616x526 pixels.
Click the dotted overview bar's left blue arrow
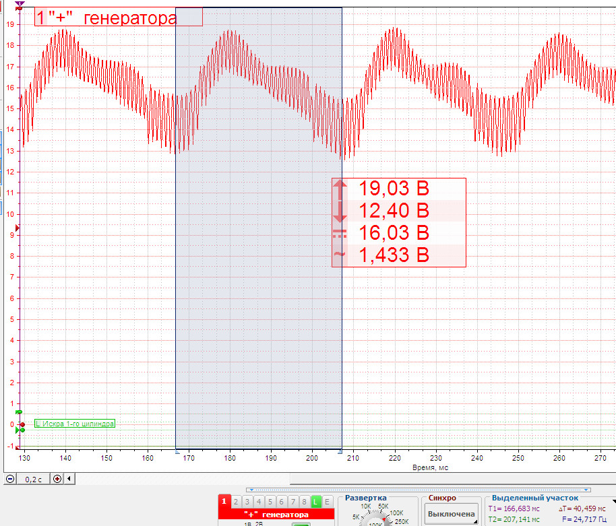tap(252, 490)
